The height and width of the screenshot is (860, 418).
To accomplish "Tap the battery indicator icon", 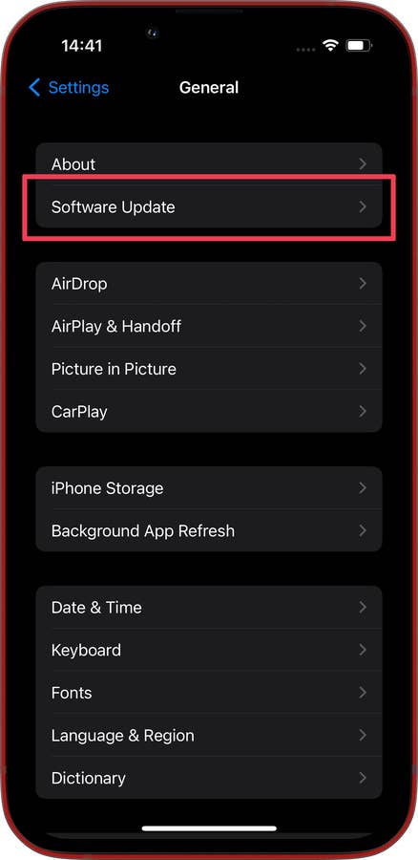I will click(x=358, y=46).
